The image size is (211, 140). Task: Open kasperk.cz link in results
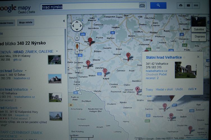point(22,115)
